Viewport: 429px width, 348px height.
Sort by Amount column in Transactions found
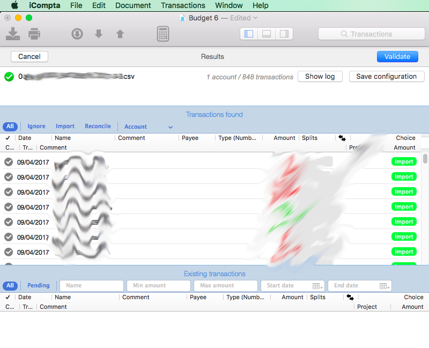coord(284,138)
